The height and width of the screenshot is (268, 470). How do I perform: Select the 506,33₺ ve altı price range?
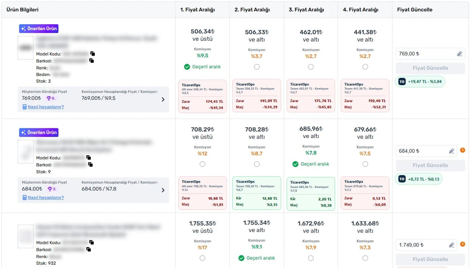256,67
